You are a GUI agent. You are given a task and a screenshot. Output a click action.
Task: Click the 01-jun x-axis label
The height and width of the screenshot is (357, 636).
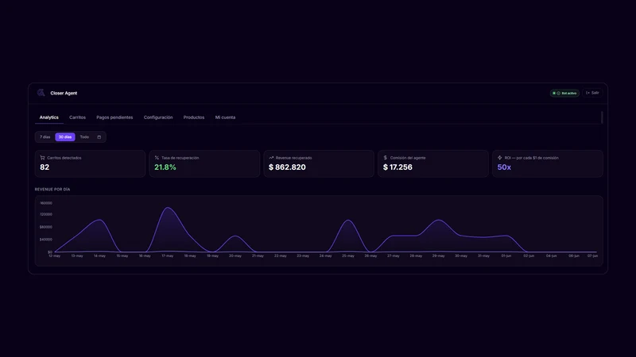[x=506, y=256]
